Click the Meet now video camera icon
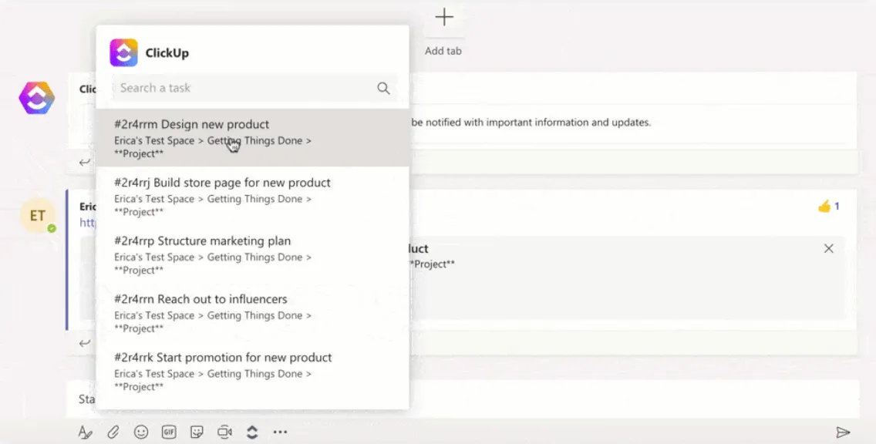Screen dimensions: 876x444 (x=224, y=432)
